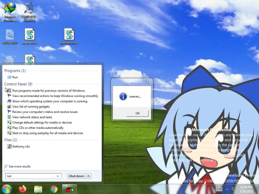259x194 pixels.
Task: Expand the arrow next to Shut down
Action: 89,176
